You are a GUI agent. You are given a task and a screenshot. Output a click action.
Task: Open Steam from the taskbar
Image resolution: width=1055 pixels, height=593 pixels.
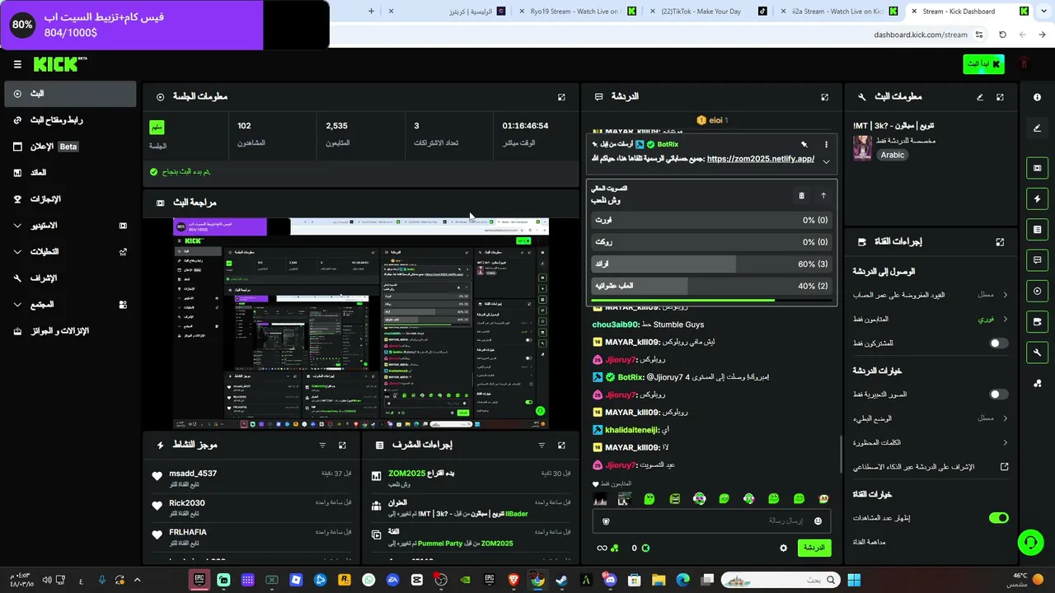[x=562, y=580]
